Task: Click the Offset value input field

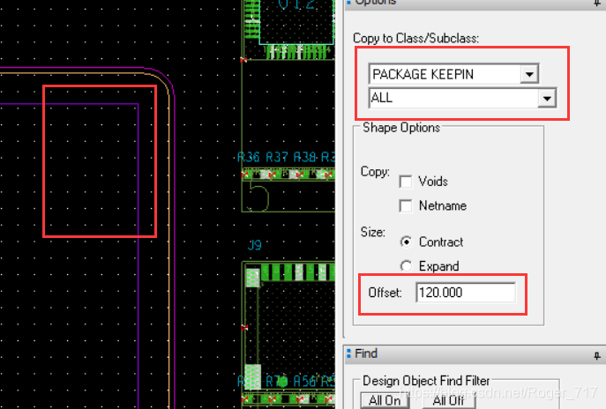Action: click(x=465, y=293)
